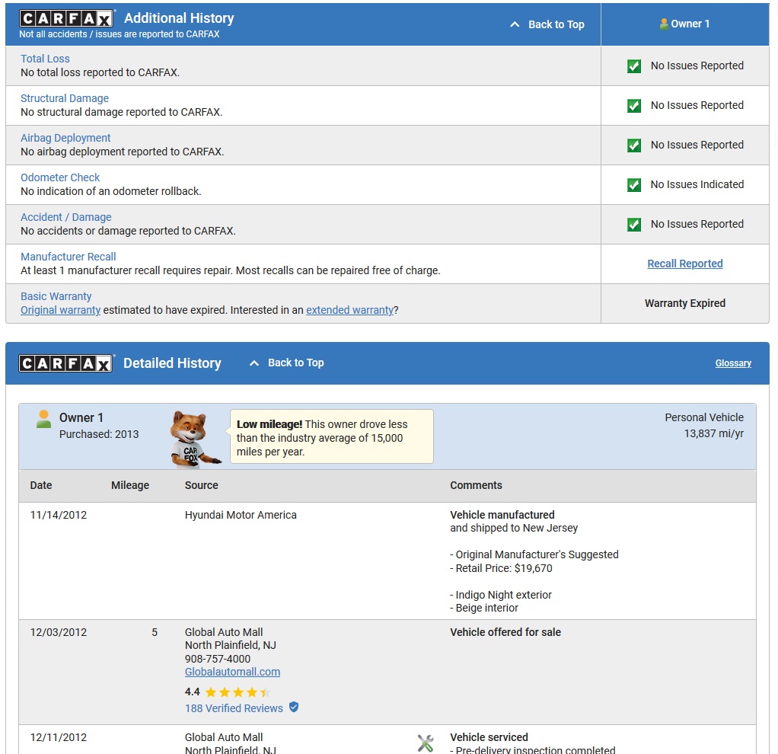Click the green check for Odometer Check
Viewport: 778px width, 754px height.
point(634,185)
